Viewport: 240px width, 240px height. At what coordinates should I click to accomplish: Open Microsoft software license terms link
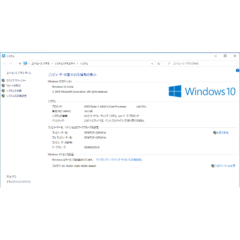pos(119,160)
